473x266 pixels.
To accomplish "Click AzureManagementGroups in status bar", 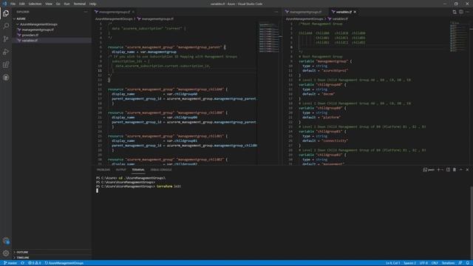I will [x=64, y=263].
